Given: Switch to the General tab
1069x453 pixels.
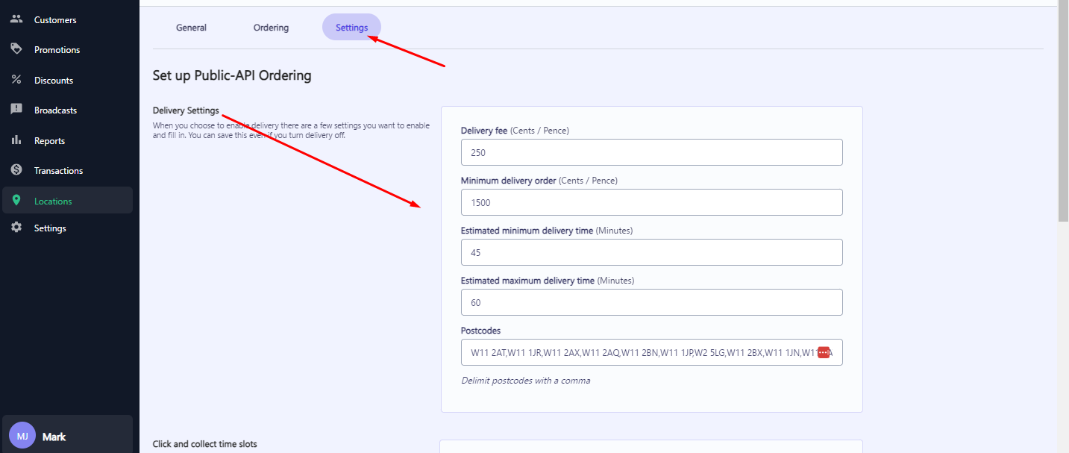Looking at the screenshot, I should click(191, 28).
